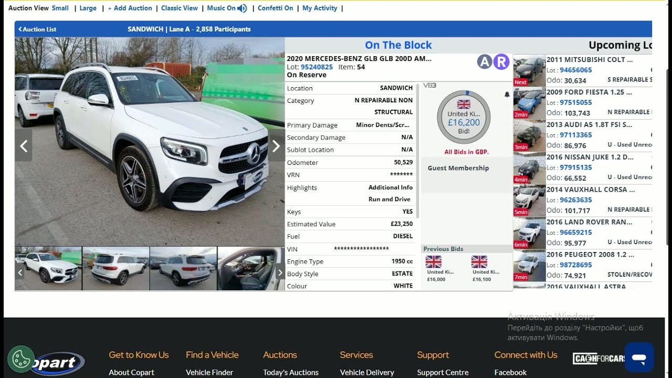Click the CashForCars logo
The height and width of the screenshot is (378, 672).
click(599, 359)
